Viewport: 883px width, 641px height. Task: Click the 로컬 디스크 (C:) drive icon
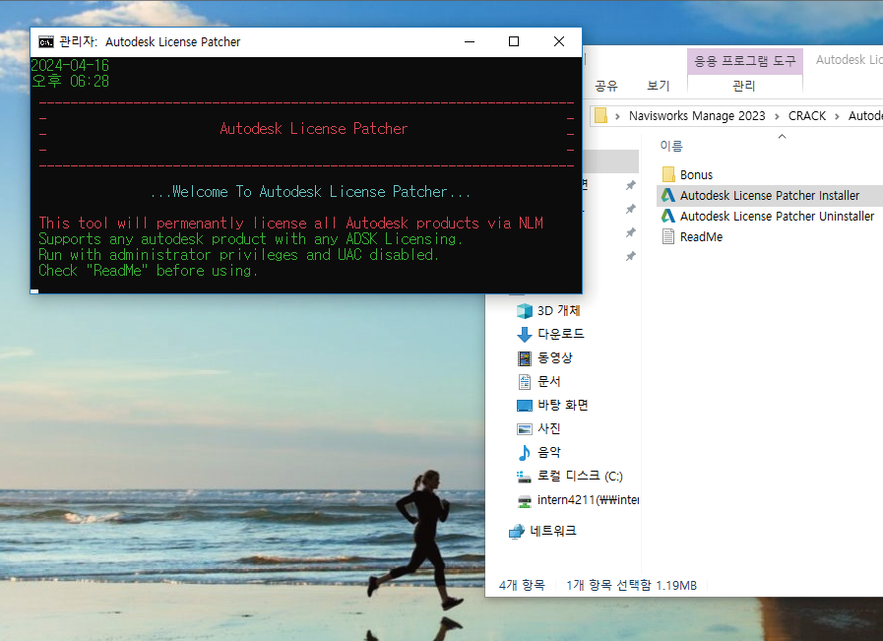click(x=525, y=478)
